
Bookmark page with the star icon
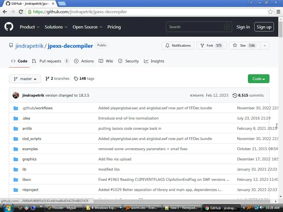[270, 12]
